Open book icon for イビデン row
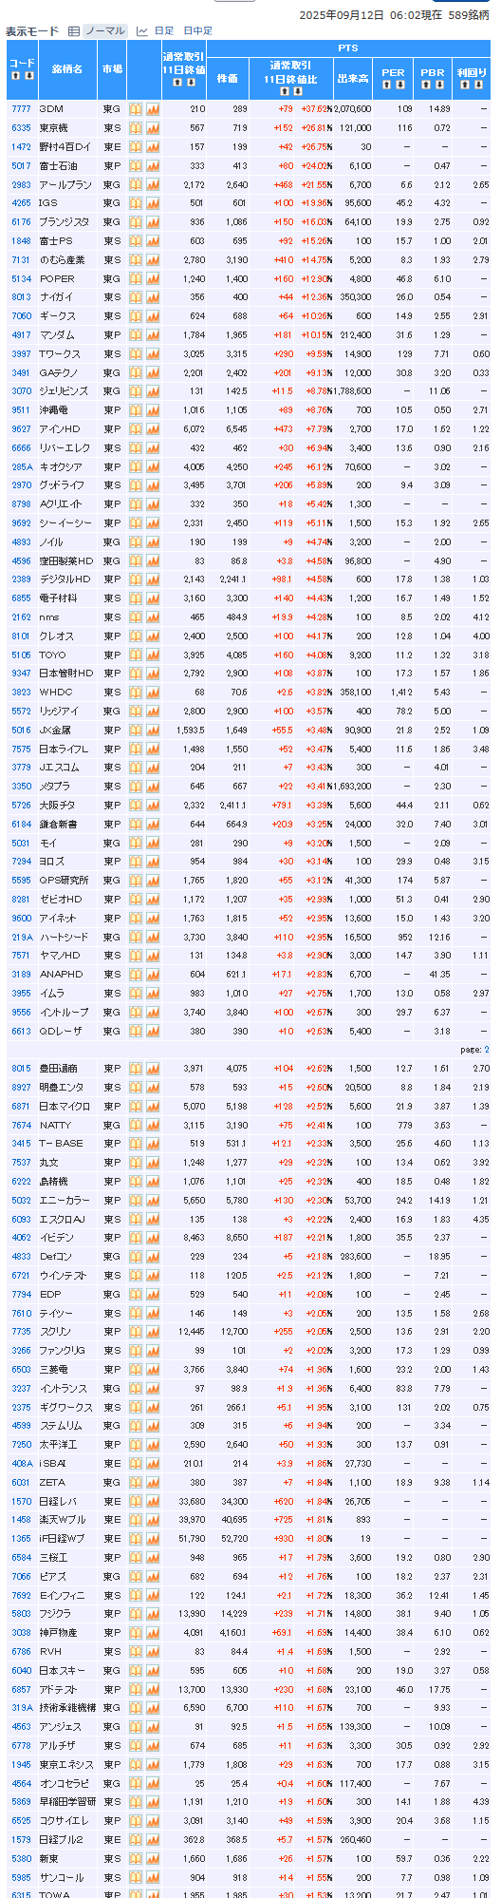Viewport: 501px width, 1898px height. (x=136, y=1238)
